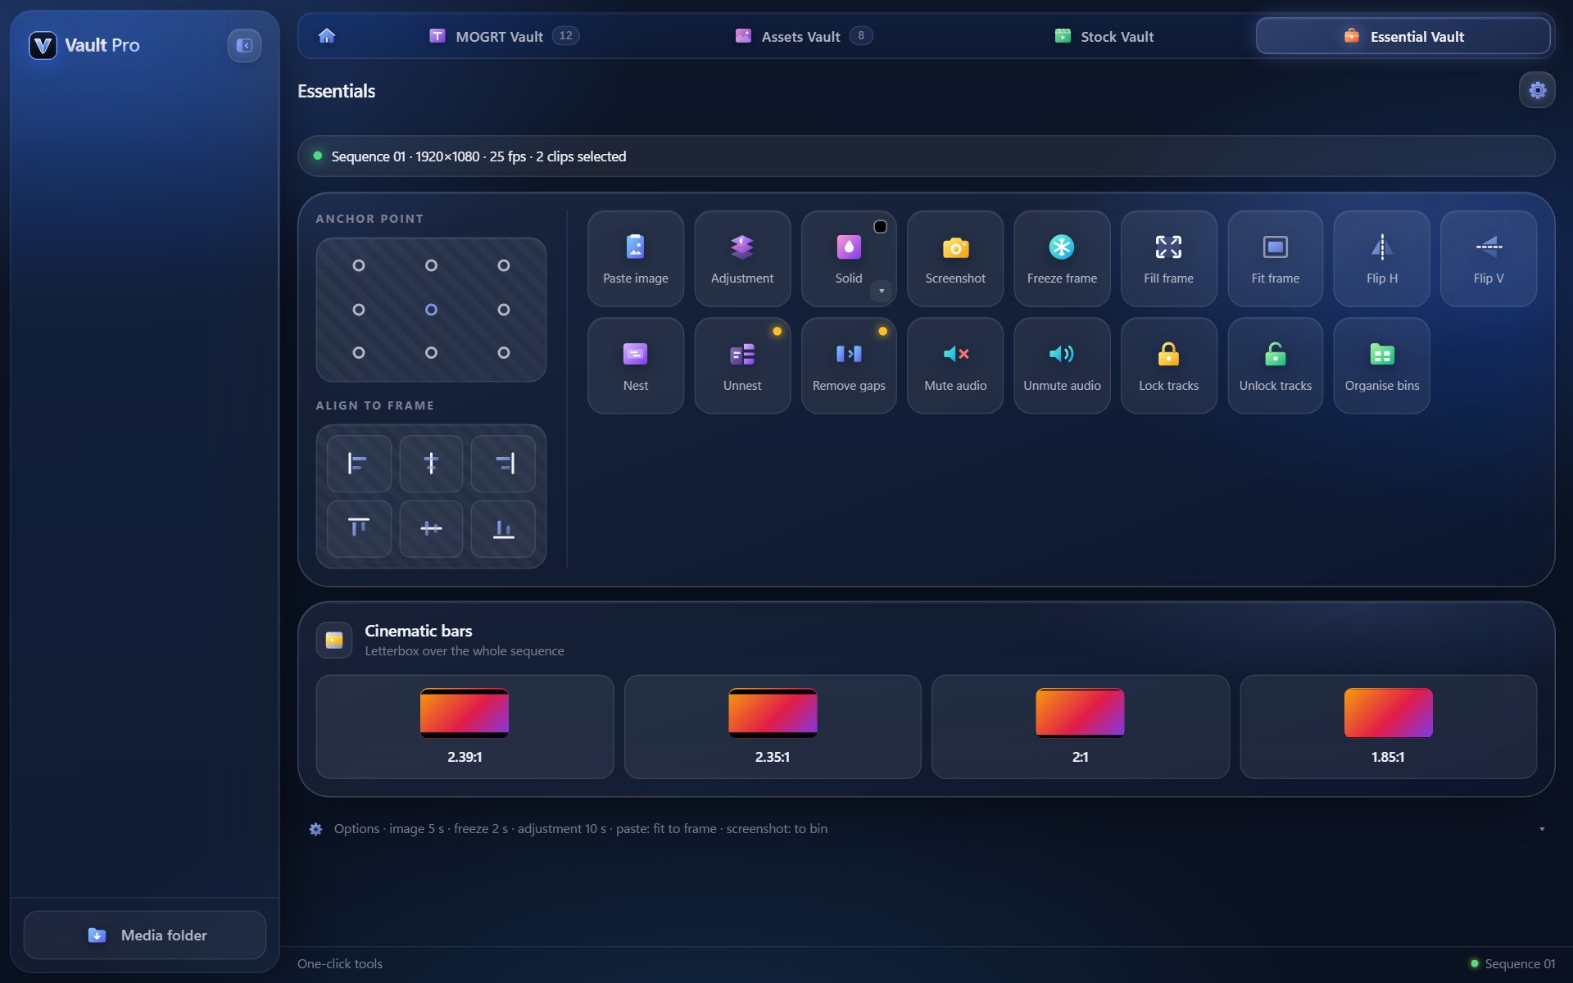Set anchor point to top-left
1573x983 pixels.
point(359,265)
